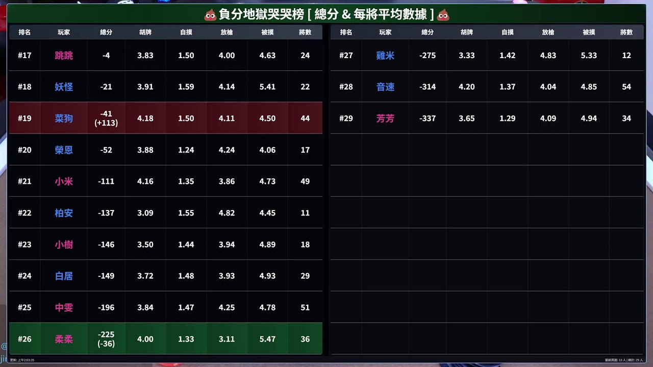This screenshot has width=653, height=367.
Task: Select player name 榮恩
Action: (64, 150)
